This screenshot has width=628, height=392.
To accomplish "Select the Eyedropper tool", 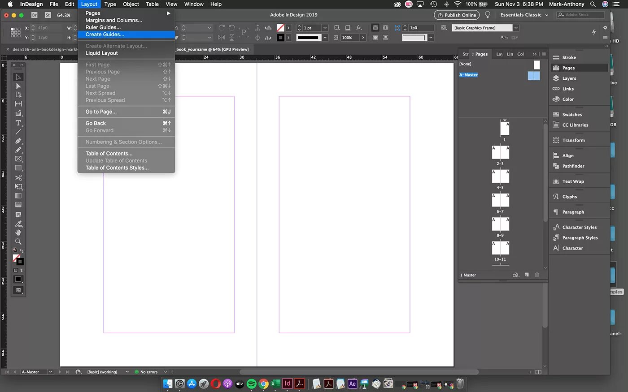I will pos(18,224).
